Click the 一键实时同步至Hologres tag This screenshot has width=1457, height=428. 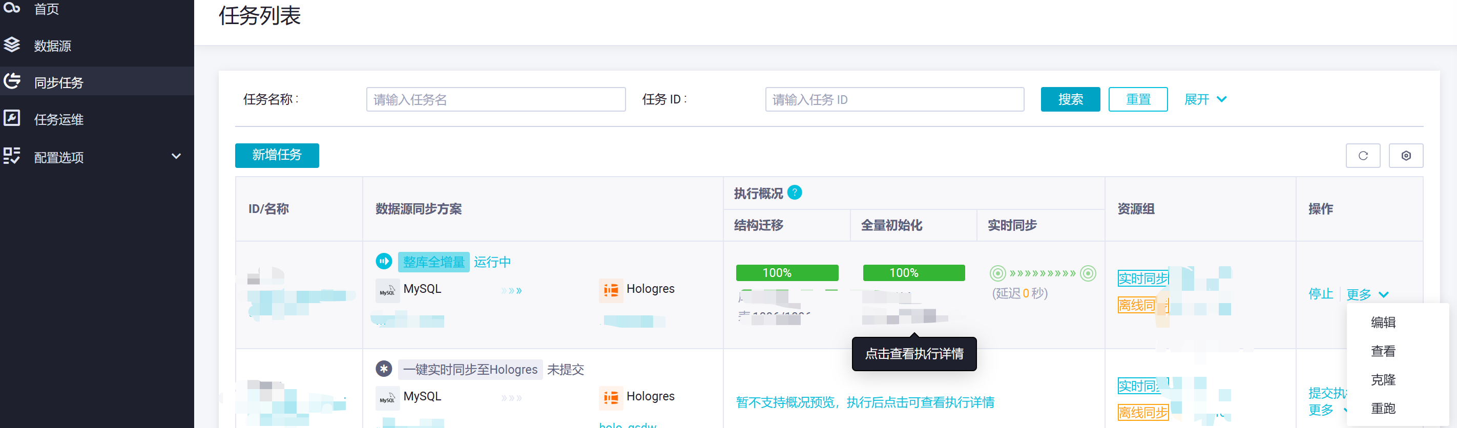coord(470,370)
